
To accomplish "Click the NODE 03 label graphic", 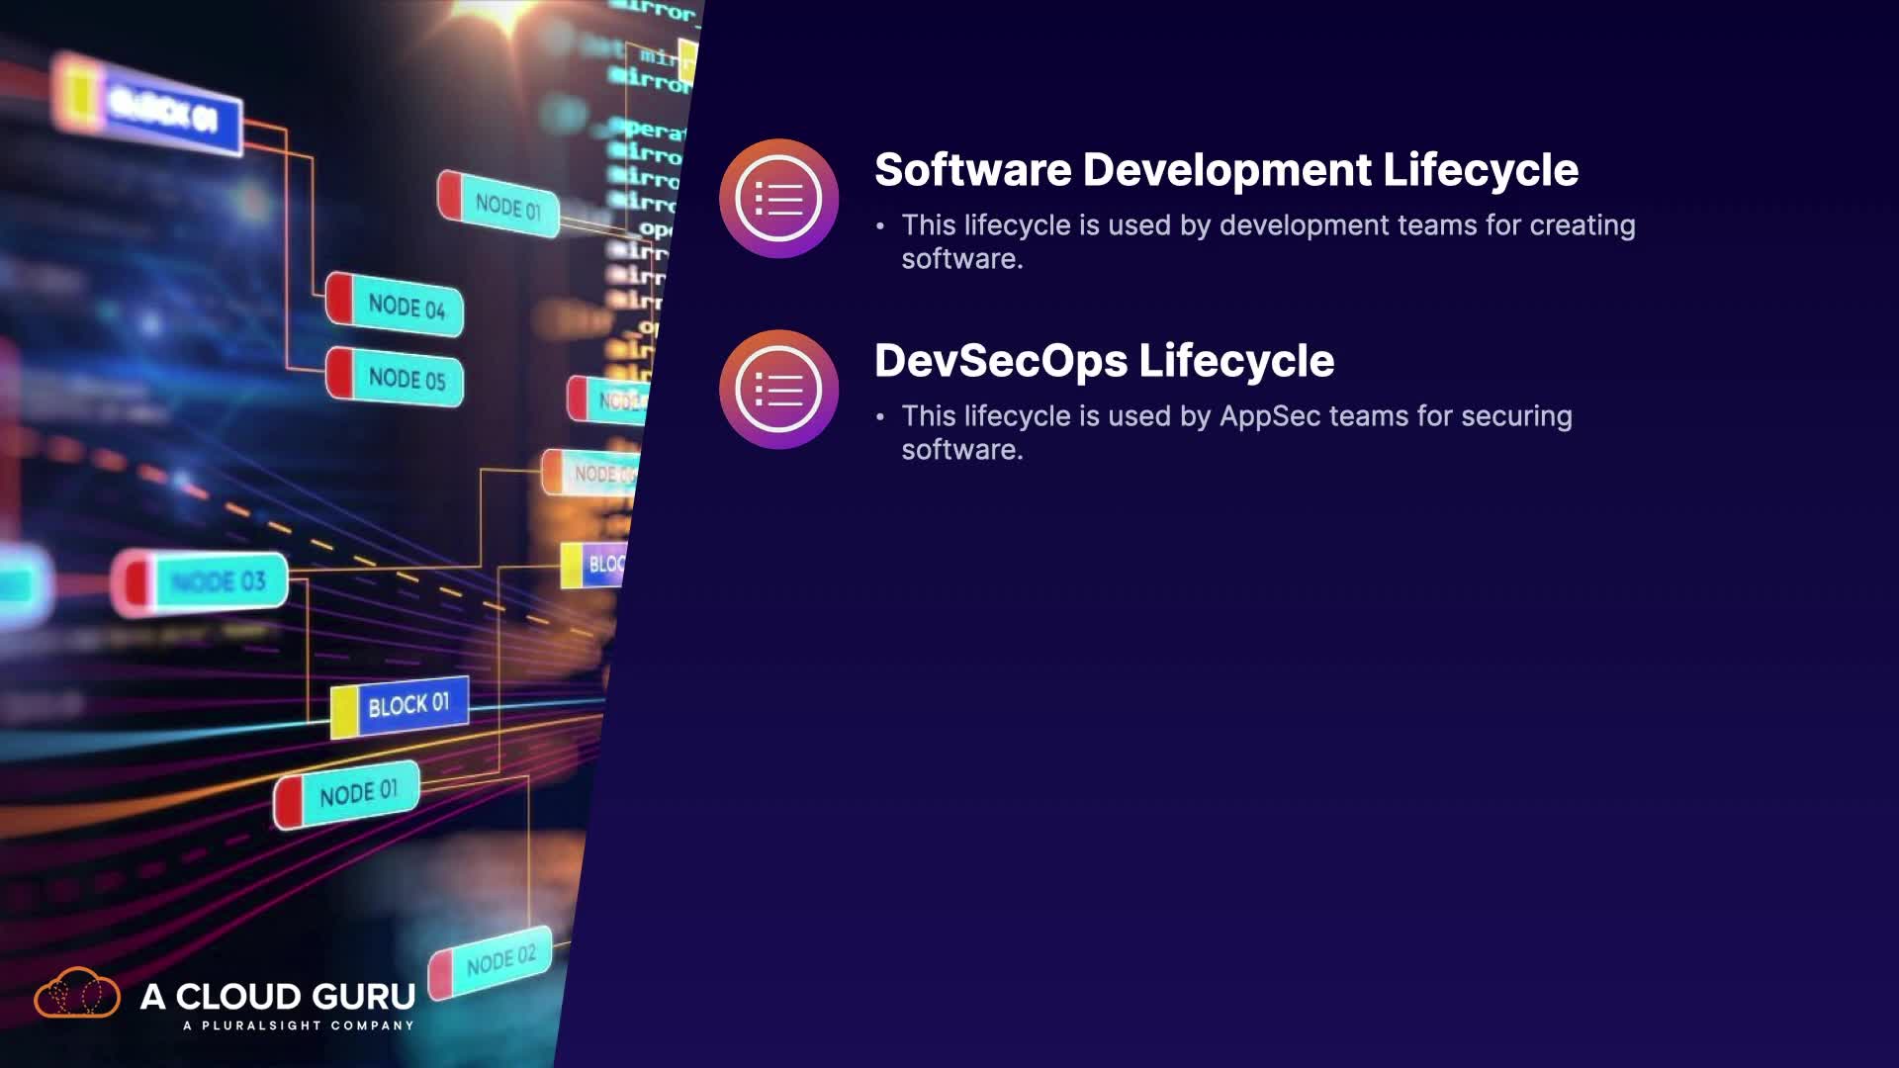I will point(201,581).
